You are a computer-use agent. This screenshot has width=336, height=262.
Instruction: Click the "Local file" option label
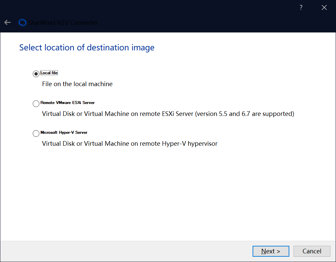(49, 73)
